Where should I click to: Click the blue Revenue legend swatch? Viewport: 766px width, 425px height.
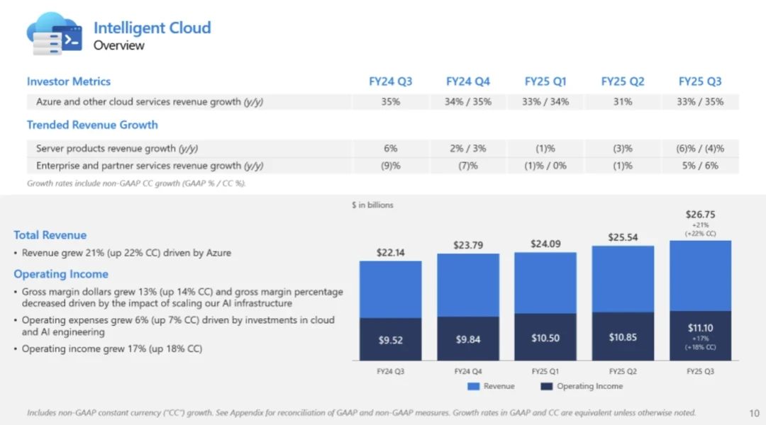click(x=474, y=386)
